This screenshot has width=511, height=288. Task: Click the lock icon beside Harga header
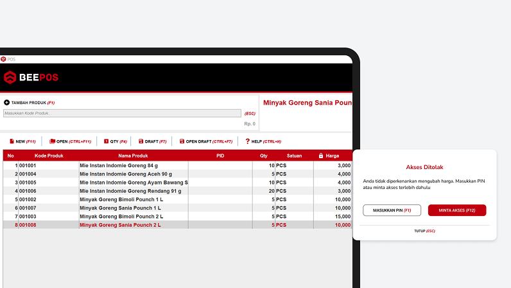[321, 156]
